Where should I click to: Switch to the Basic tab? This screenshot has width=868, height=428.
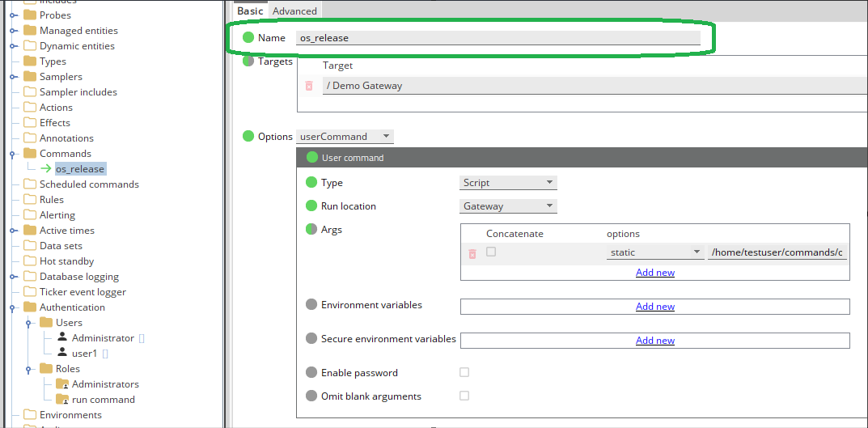250,11
